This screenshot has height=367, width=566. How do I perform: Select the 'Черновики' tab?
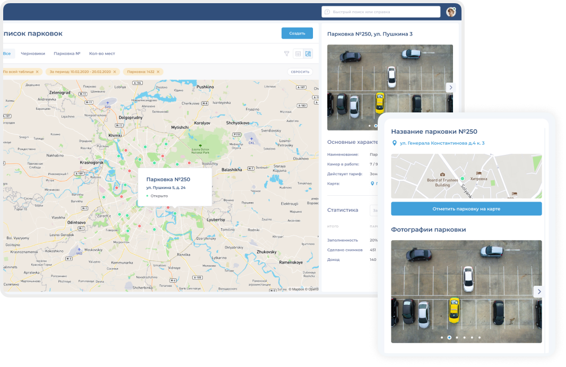(33, 54)
